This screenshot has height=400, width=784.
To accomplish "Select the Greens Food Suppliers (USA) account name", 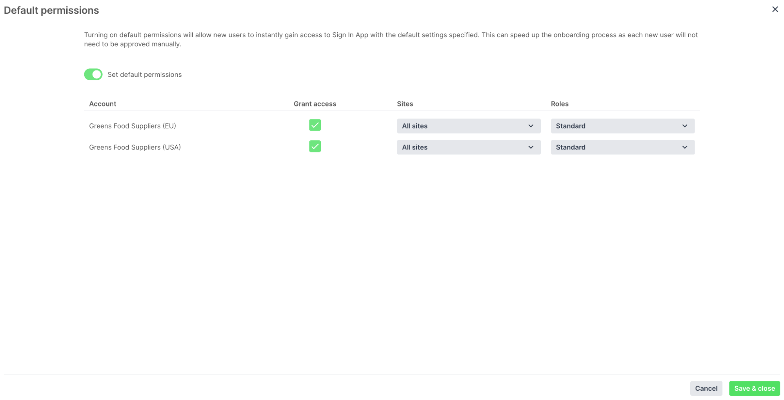I will 135,147.
